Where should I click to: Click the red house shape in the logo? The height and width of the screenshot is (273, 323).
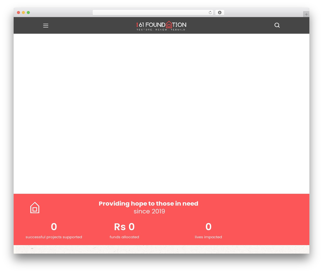coord(169,24)
